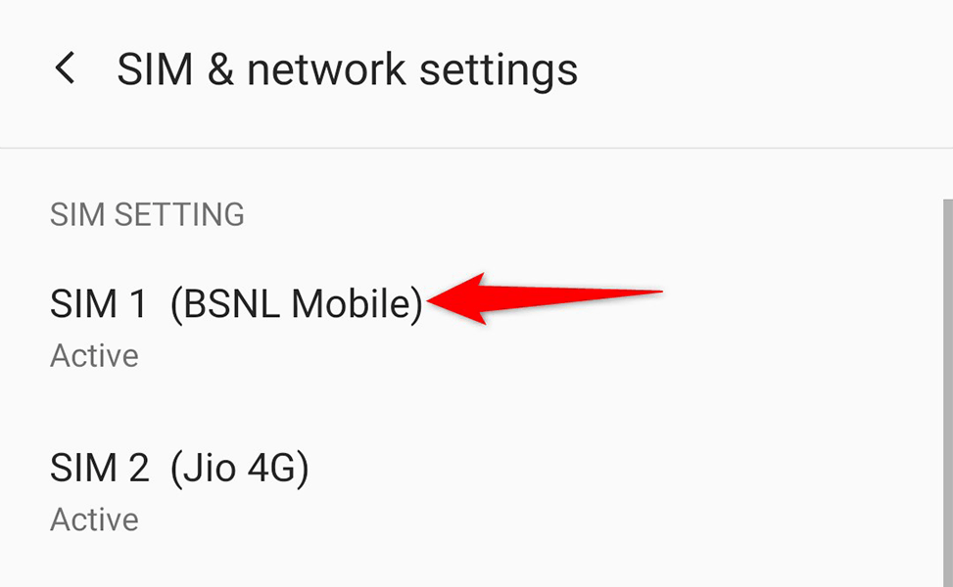Click the vertical scrollbar on right edge
953x587 pixels.
pos(947,392)
